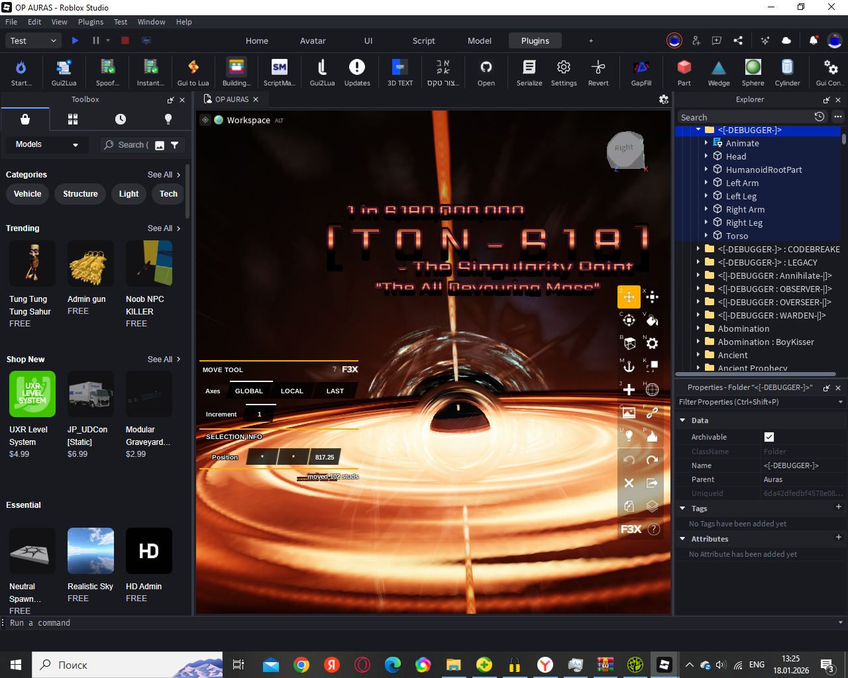848x678 pixels.
Task: Open the F3X help question mark
Action: (653, 529)
